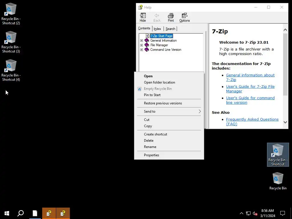Viewport: 292px width, 219px height.
Task: Expand the File Manager tree node
Action: (x=141, y=45)
